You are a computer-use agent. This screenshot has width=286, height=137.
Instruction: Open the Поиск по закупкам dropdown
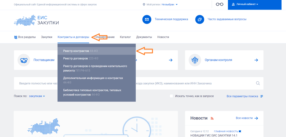point(37,96)
